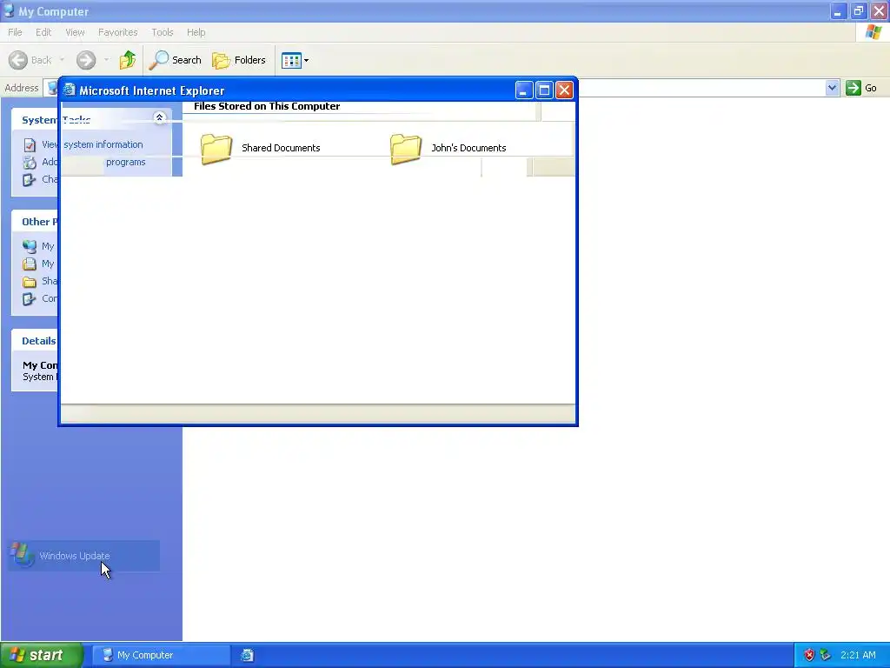Open the Start menu

[42, 655]
